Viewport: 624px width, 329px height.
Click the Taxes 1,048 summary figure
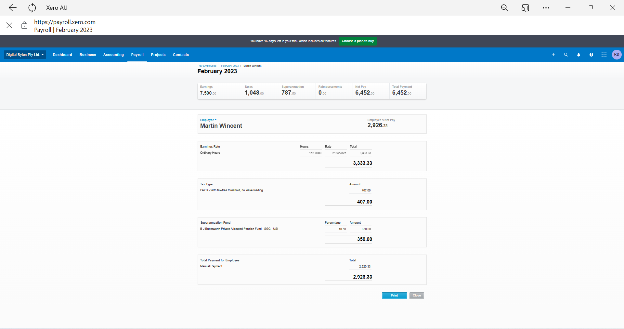coord(254,93)
